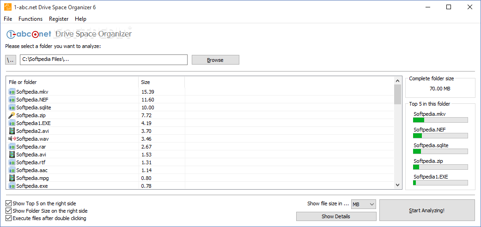Click the Softpedia.mkv file icon

click(12, 91)
